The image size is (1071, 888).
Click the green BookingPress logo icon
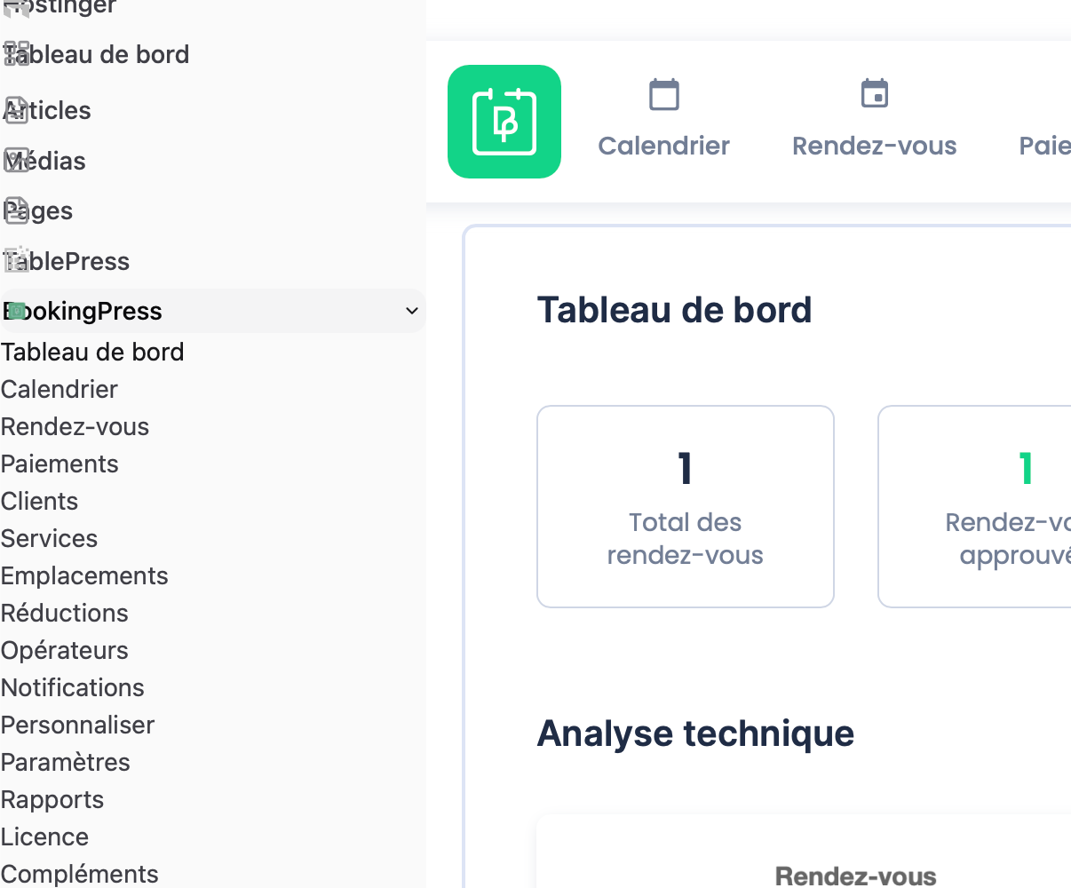point(504,122)
